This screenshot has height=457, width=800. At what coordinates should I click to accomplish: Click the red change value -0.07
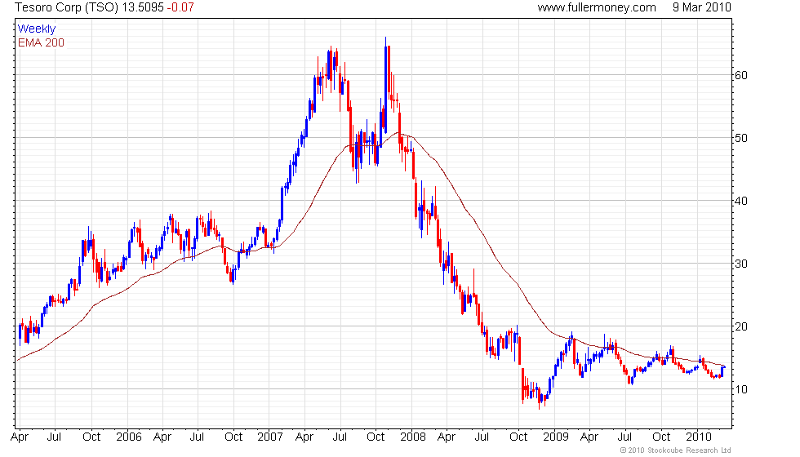[x=180, y=7]
